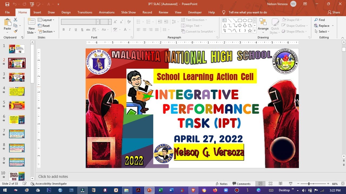
Task: Click the Cut scissors icon
Action: [15, 20]
